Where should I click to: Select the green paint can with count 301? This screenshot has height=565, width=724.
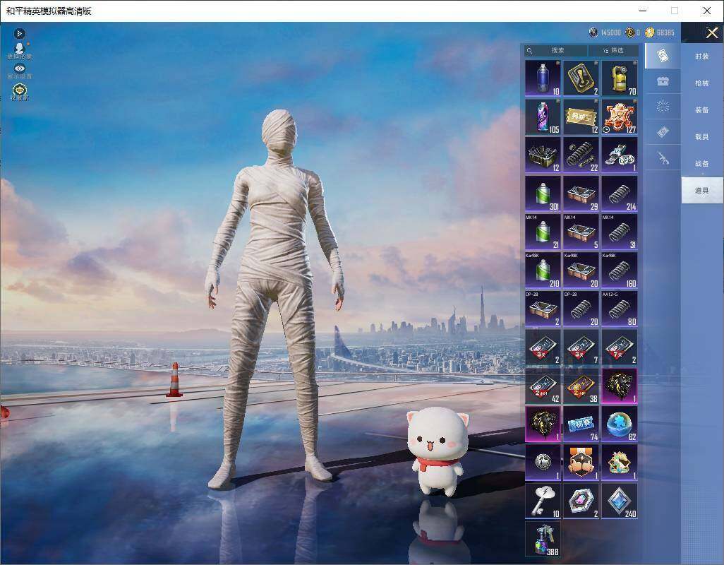pos(543,194)
